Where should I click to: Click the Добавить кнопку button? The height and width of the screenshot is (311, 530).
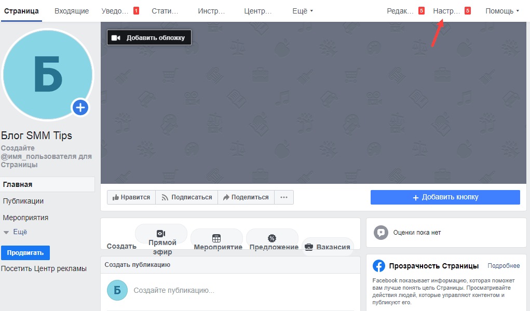[445, 197]
